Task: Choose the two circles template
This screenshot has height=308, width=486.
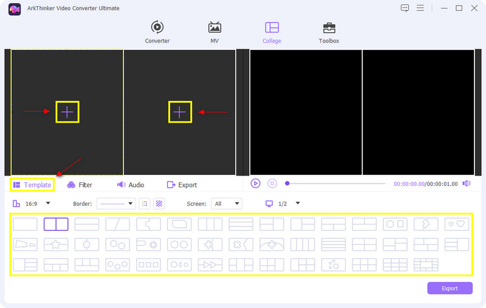Action: pyautogui.click(x=117, y=244)
